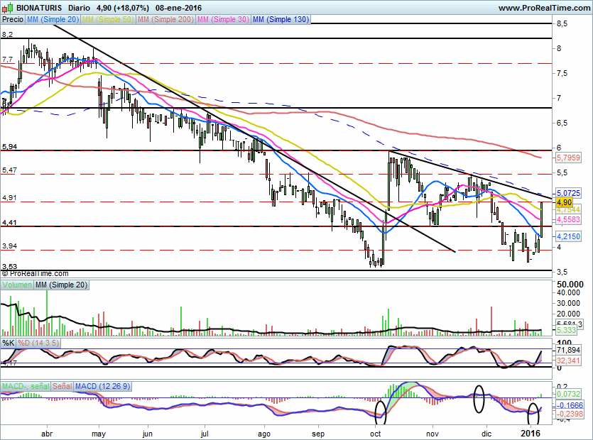
Task: Click the www.ProRealTime.com header text
Action: (544, 8)
